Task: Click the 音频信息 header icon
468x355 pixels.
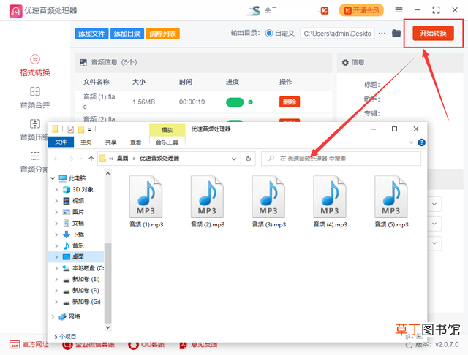Action: coord(83,62)
